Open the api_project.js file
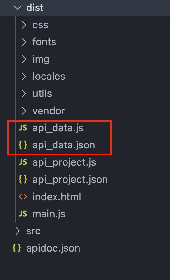Viewport: 170px width, 280px height. click(64, 162)
